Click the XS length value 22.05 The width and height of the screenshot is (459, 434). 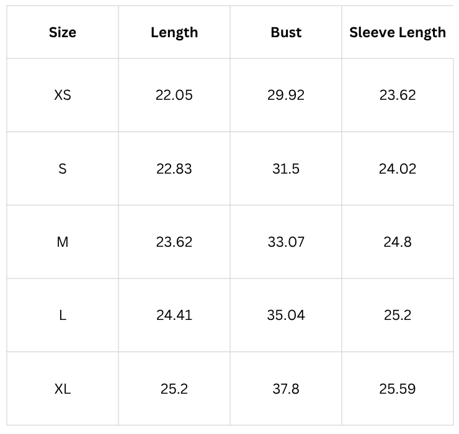[174, 95]
